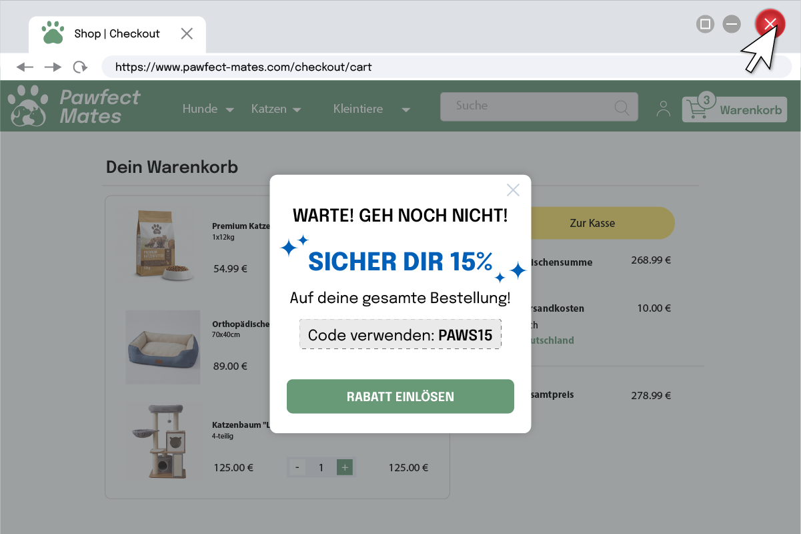Viewport: 801px width, 534px height.
Task: Click the 54.99 € price
Action: pyautogui.click(x=230, y=269)
